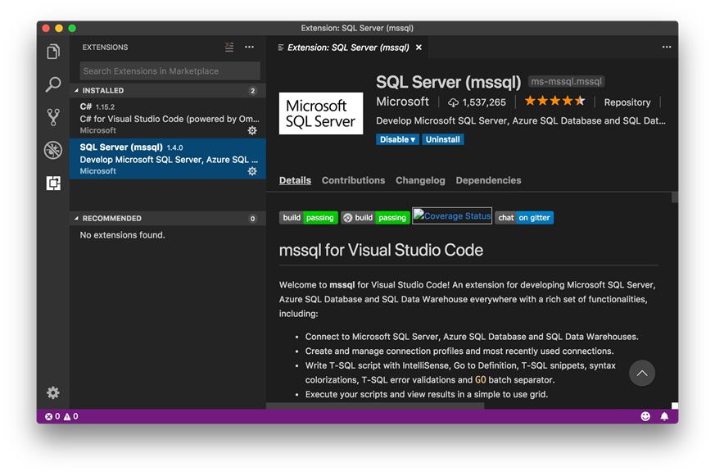Click the five-star rating

pyautogui.click(x=554, y=102)
